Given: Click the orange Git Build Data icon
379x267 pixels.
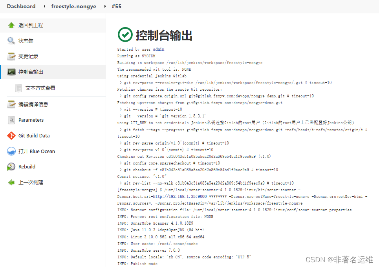Looking at the screenshot, I should 11,136.
